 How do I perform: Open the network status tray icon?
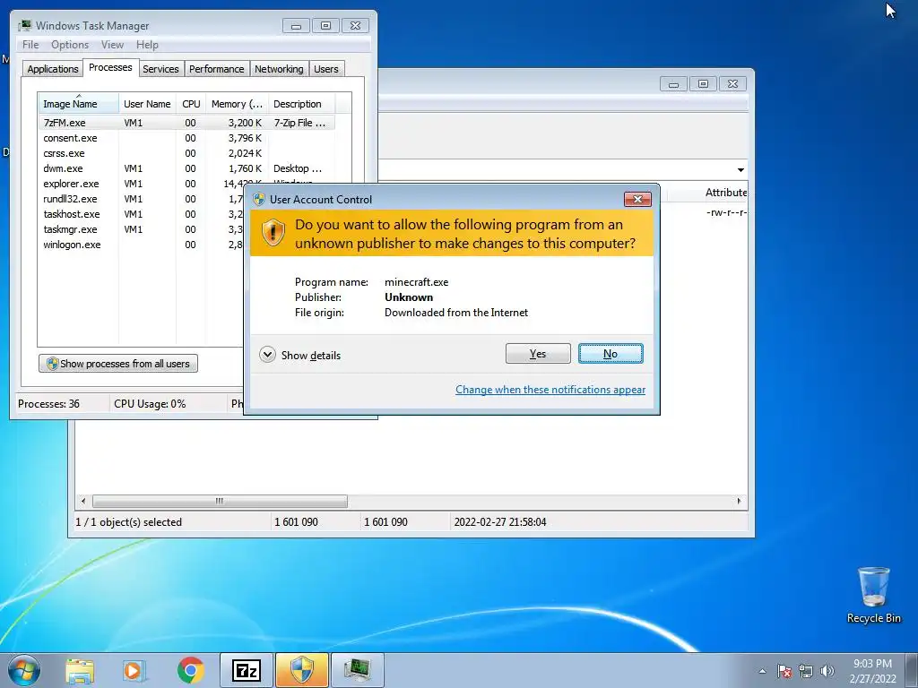(806, 671)
